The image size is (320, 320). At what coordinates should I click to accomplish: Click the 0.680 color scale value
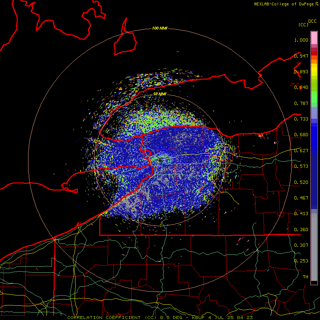(x=301, y=135)
